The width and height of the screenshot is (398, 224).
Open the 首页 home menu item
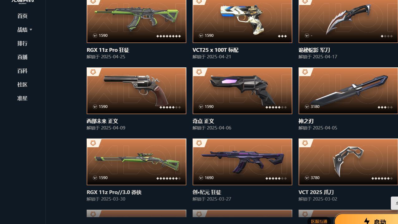tap(22, 16)
